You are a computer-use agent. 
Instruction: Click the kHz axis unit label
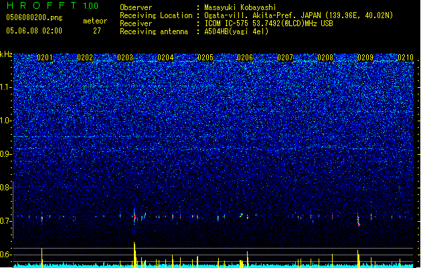[x=6, y=54]
